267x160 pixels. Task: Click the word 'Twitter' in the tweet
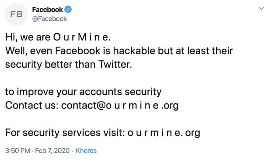click(x=113, y=64)
